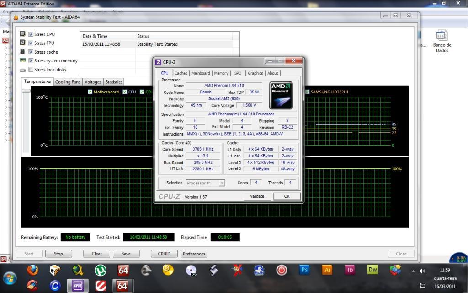Viewport: 468px width, 293px height.
Task: Click the DVD disc taskbar icon
Action: click(x=191, y=270)
